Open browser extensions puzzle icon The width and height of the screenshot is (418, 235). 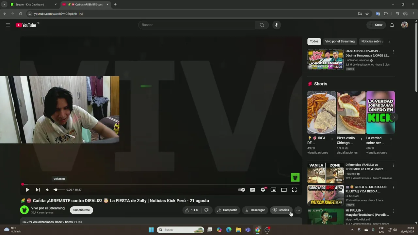tap(386, 14)
